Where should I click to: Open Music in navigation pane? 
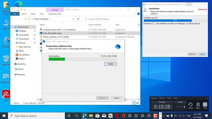[x=21, y=51]
